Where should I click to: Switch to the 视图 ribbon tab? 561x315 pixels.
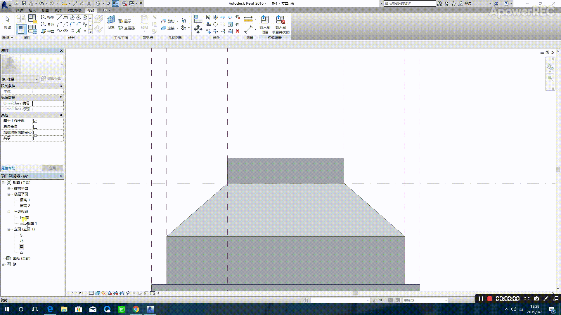(x=45, y=10)
